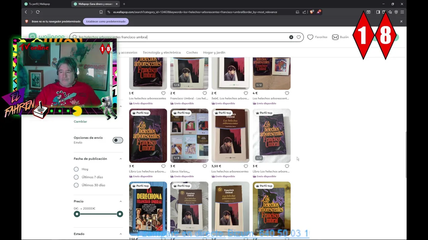
Task: Open the 3,50 € book cover thumbnail
Action: [230, 136]
